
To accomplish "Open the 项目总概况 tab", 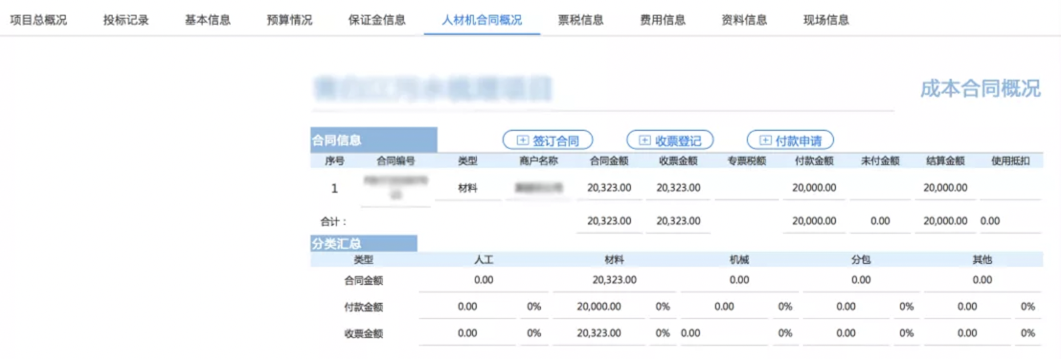I will coord(39,20).
